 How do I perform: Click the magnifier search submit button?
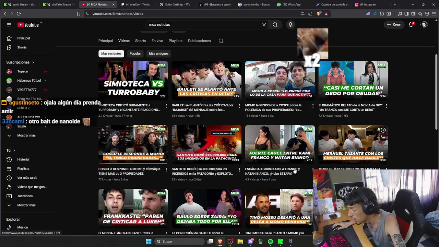[275, 25]
